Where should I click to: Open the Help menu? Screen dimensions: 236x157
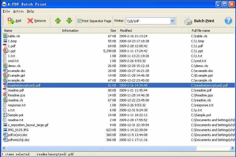30,11
